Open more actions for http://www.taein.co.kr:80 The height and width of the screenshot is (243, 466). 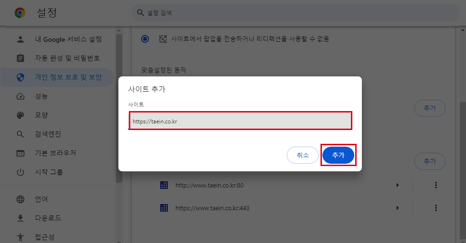click(x=436, y=185)
